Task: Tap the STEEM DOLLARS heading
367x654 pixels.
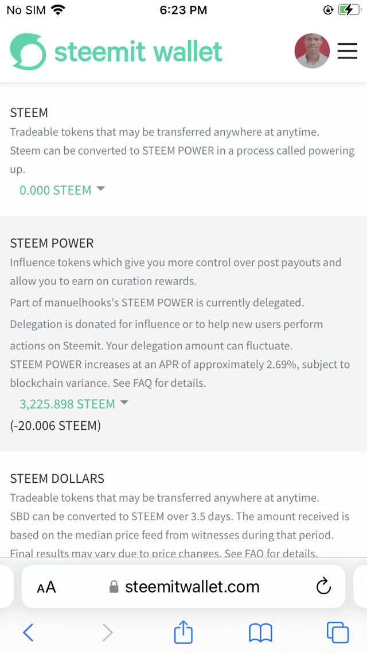Action: 57,479
